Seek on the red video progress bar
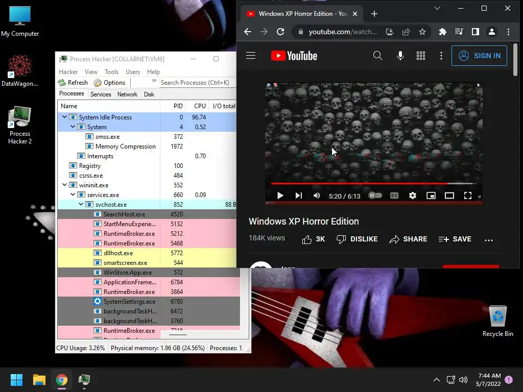The width and height of the screenshot is (523, 392). [x=373, y=183]
